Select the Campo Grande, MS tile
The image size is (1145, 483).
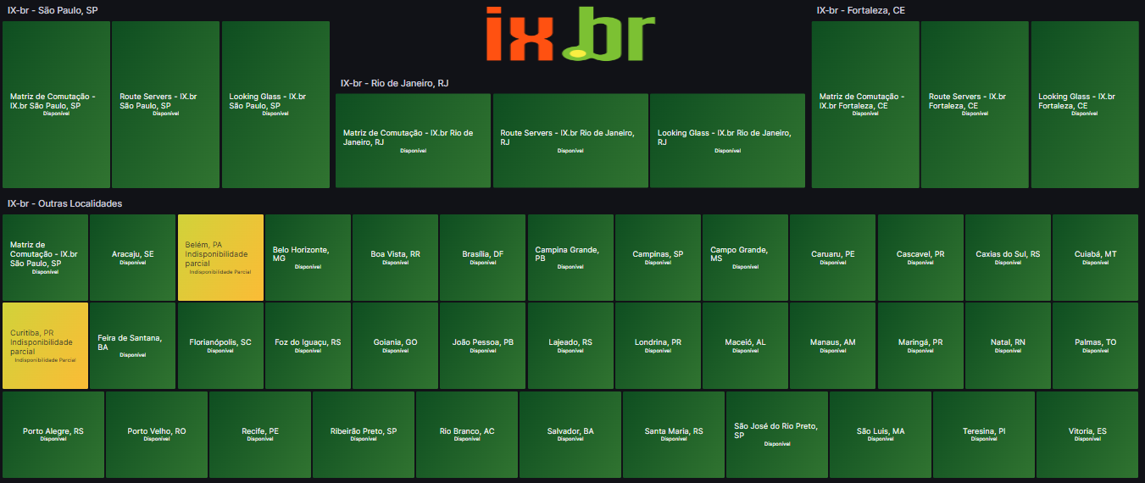coord(746,258)
